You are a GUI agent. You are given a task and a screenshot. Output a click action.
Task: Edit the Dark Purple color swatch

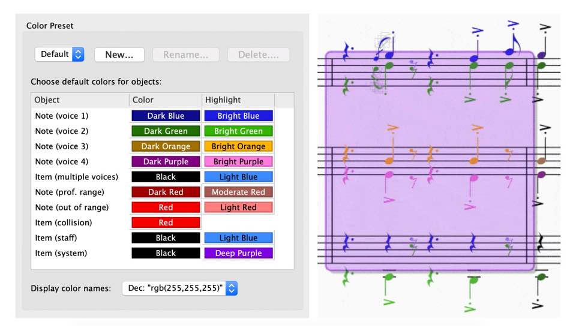(x=166, y=161)
